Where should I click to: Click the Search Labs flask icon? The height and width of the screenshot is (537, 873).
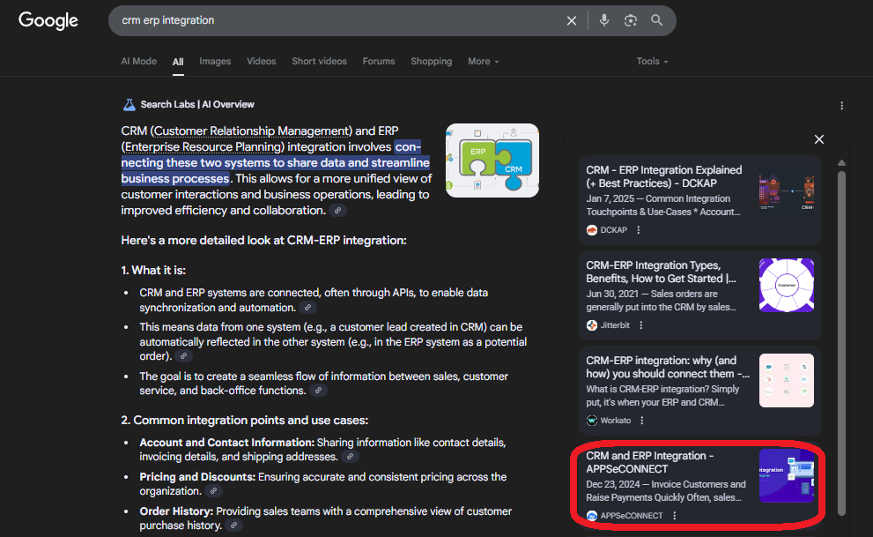(x=129, y=105)
